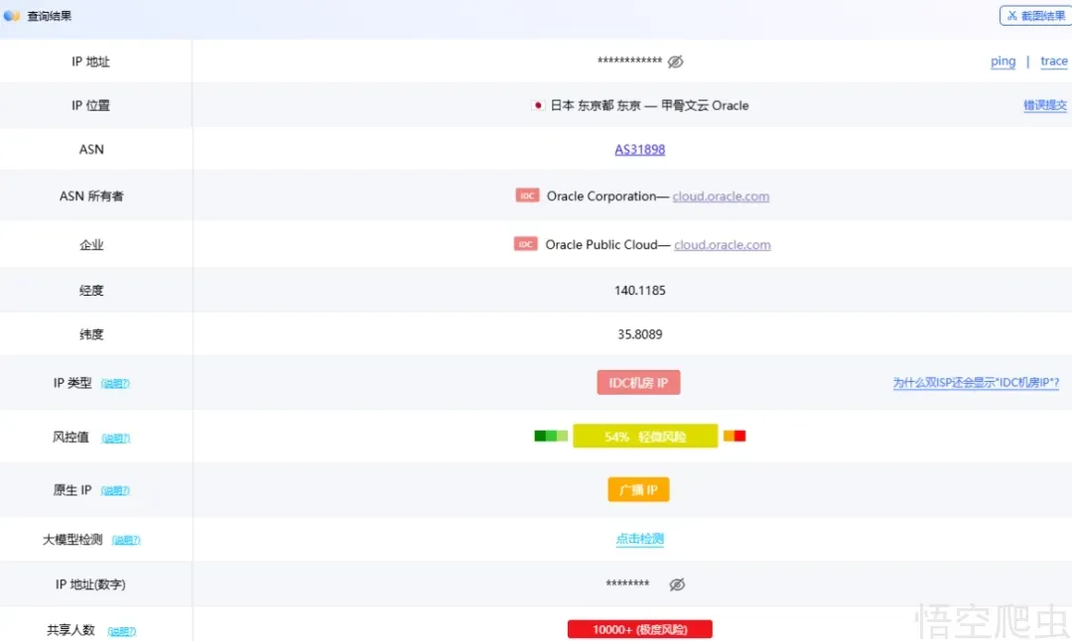Open the 说明 help next to 大模型检测
This screenshot has height=641, width=1072.
tap(126, 541)
